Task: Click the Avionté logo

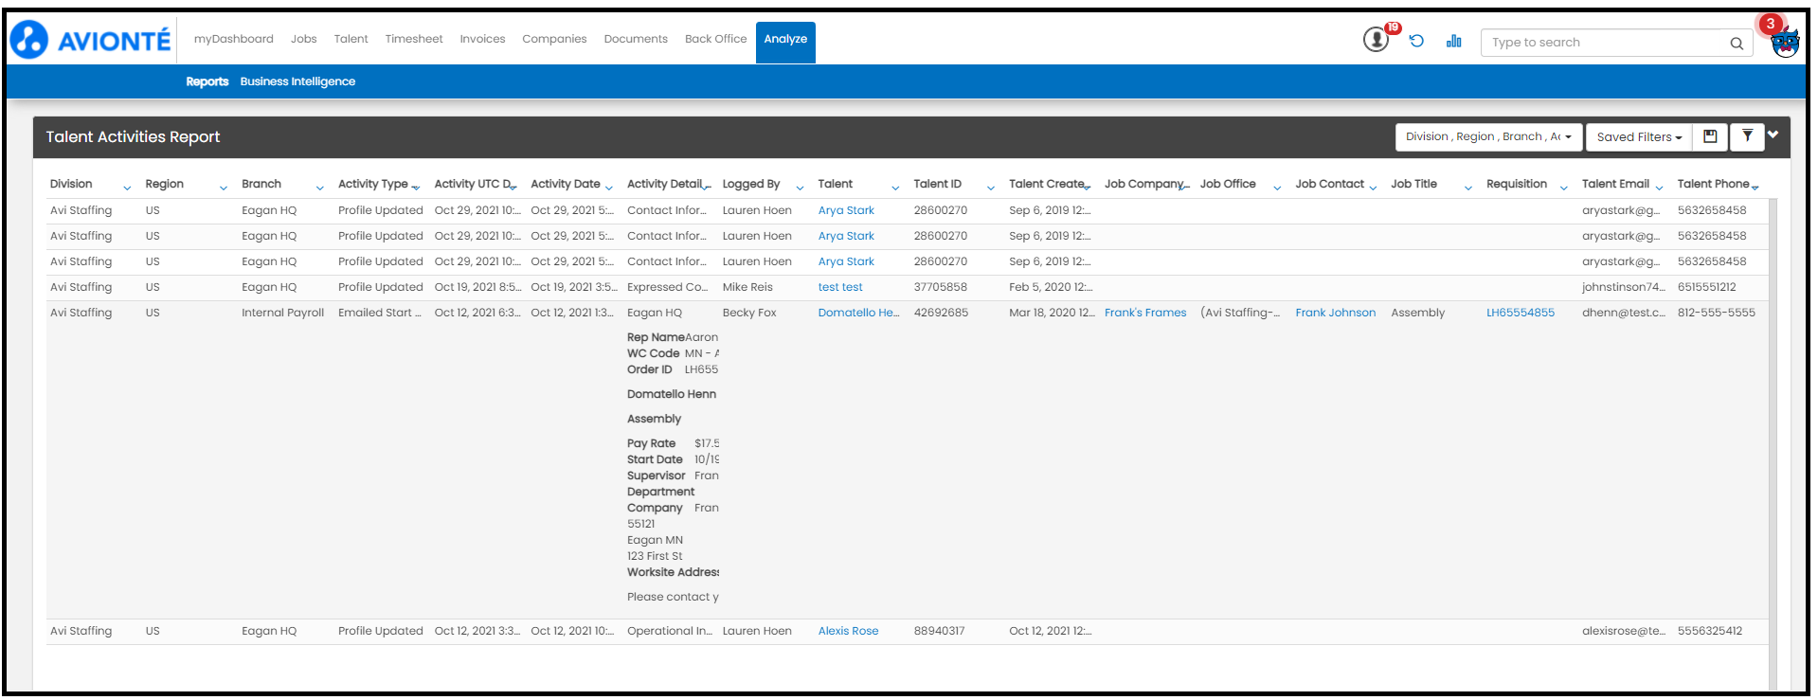Action: pyautogui.click(x=91, y=40)
